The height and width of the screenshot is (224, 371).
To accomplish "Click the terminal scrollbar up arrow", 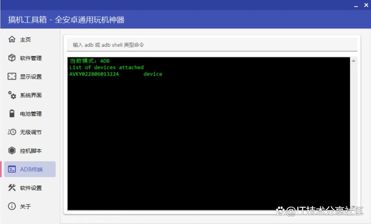I will coord(354,61).
